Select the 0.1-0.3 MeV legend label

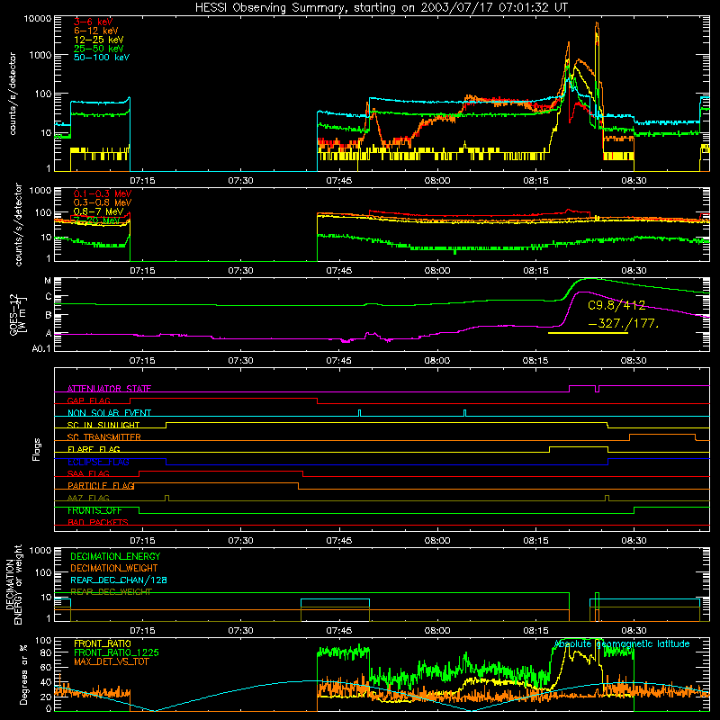[103, 193]
